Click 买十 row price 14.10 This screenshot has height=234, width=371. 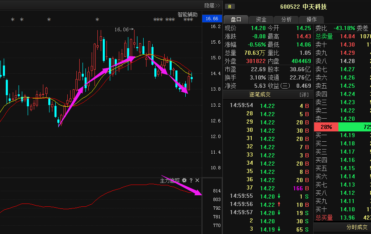click(x=347, y=209)
